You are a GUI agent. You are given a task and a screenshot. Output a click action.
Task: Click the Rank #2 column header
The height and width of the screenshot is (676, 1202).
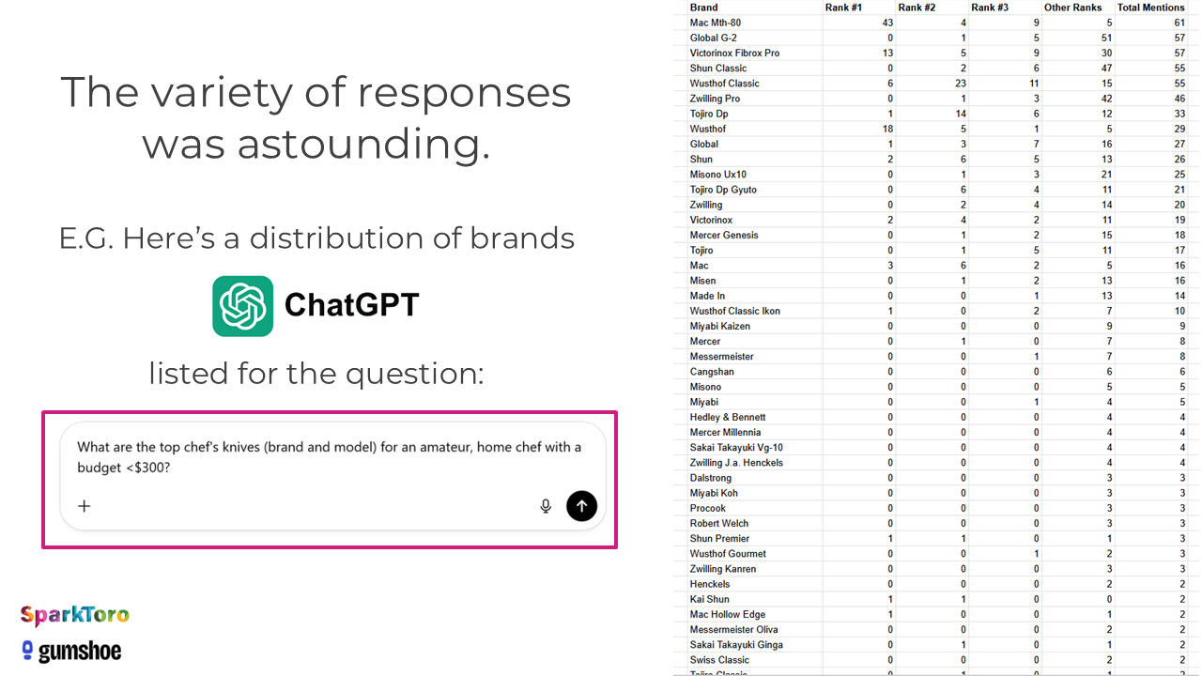tap(917, 8)
